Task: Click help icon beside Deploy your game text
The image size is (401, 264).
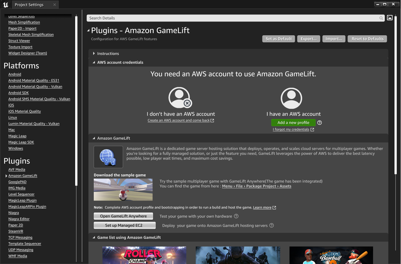Action: [272, 225]
